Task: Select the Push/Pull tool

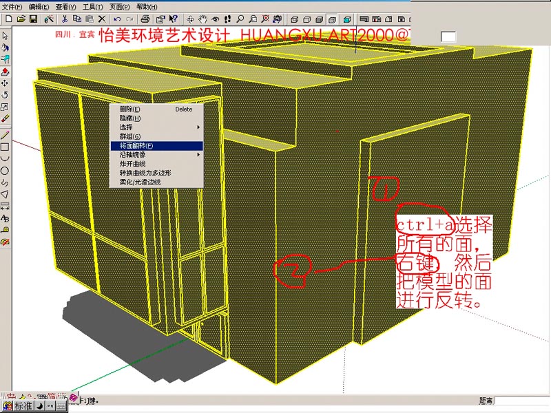Action: point(5,72)
